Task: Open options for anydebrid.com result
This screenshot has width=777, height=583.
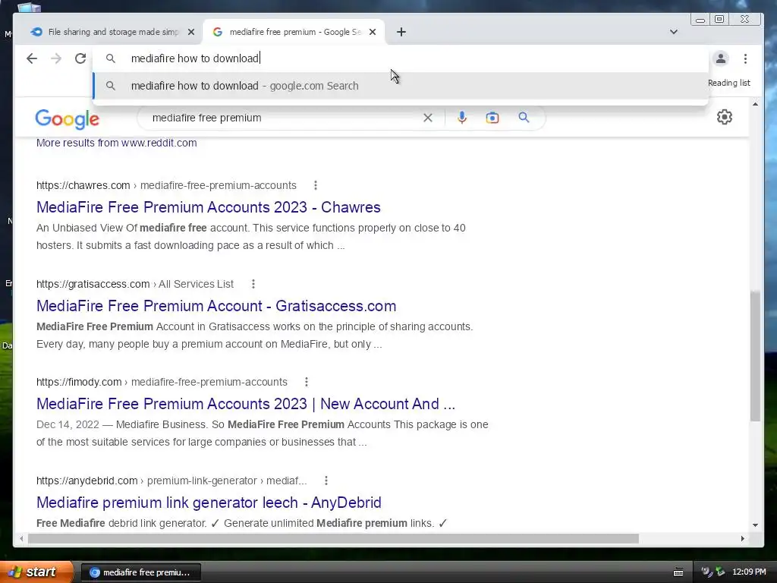Action: pos(326,481)
